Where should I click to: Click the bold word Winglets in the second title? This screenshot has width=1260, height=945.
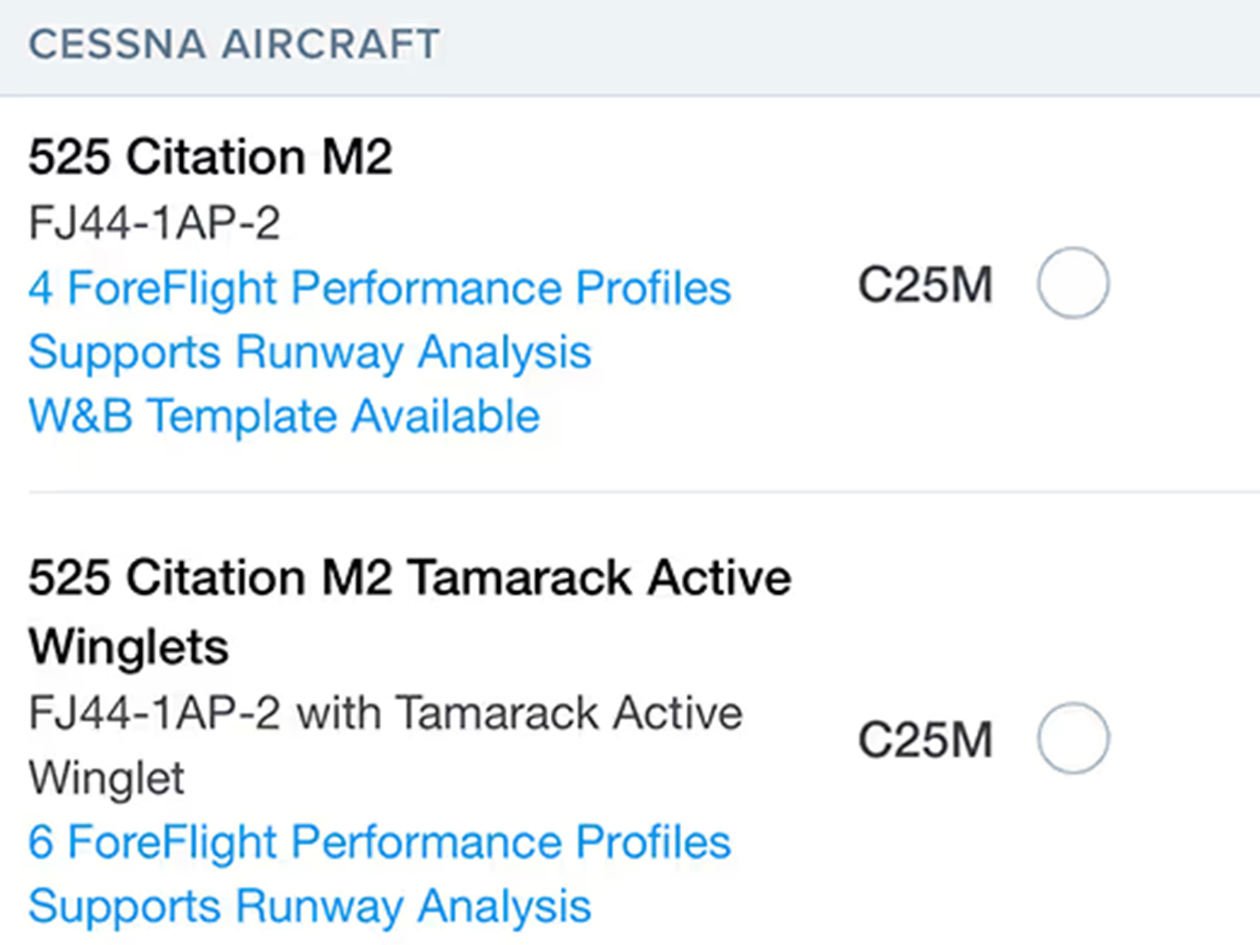click(x=129, y=647)
